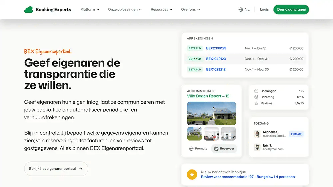Click the Promote globe icon
Image resolution: width=333 pixels, height=187 pixels.
click(x=191, y=149)
